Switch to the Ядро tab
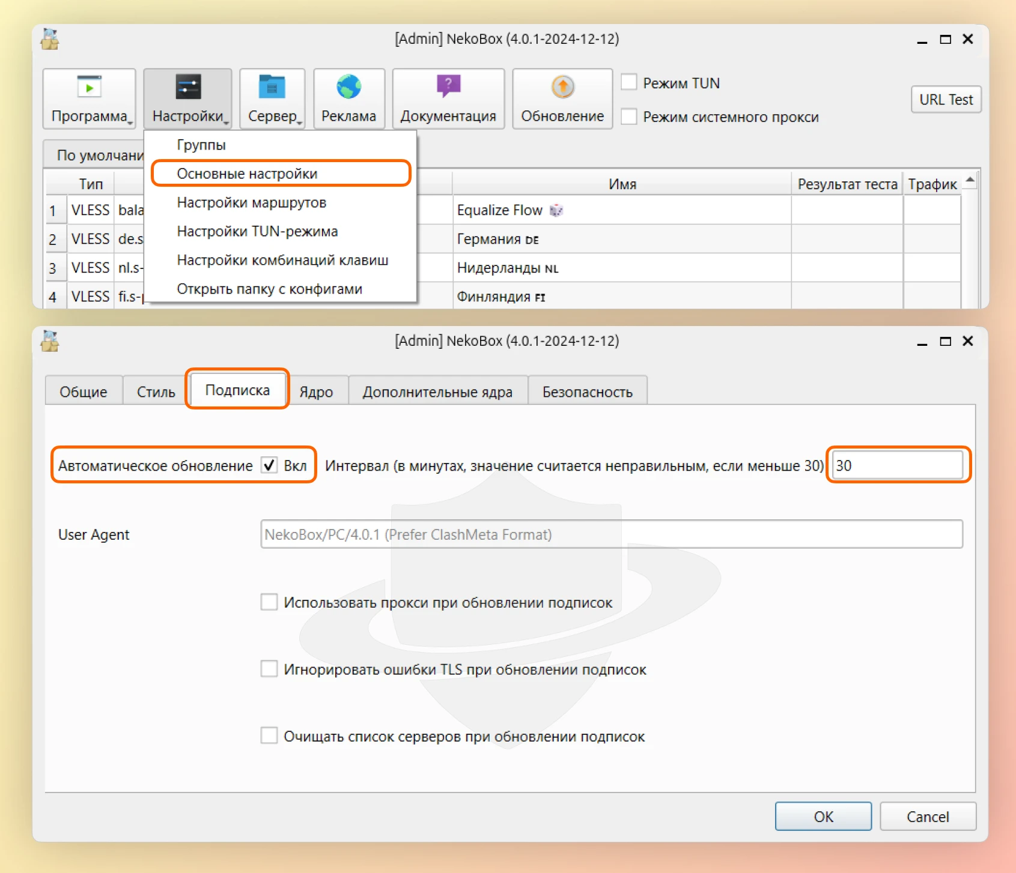This screenshot has height=873, width=1016. pos(316,392)
